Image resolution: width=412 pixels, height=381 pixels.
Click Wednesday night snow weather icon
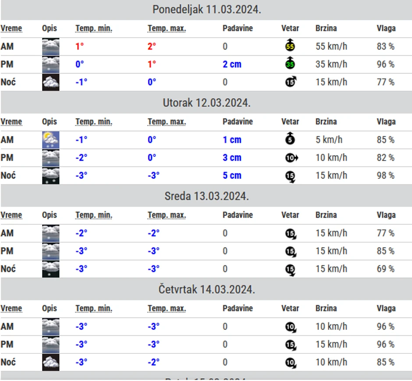pyautogui.click(x=51, y=269)
